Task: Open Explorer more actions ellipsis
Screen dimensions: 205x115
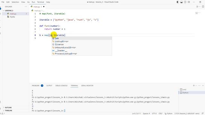Action: pos(26,6)
